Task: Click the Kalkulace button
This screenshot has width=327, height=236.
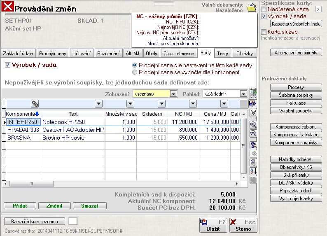Action: coord(296,103)
